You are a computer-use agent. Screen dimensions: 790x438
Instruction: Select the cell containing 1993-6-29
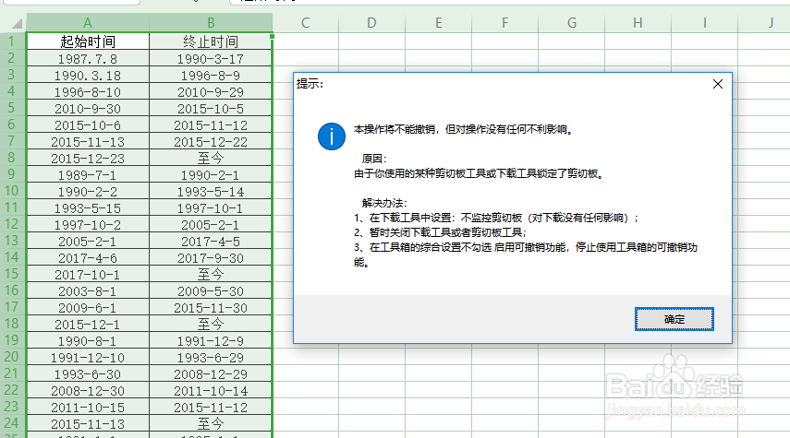(211, 357)
